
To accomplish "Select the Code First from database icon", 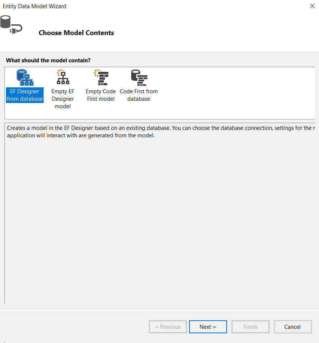I will (138, 77).
